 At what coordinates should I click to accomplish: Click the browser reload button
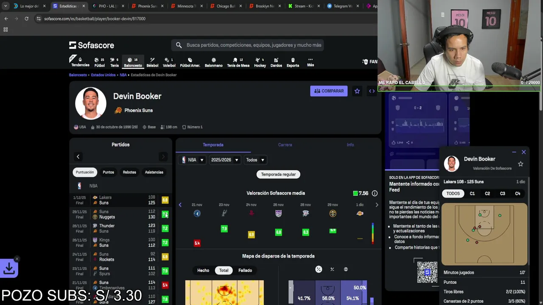pyautogui.click(x=26, y=19)
